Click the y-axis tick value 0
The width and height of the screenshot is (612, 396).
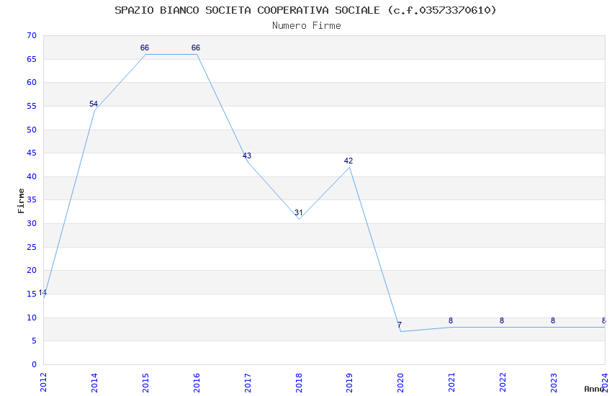(35, 364)
